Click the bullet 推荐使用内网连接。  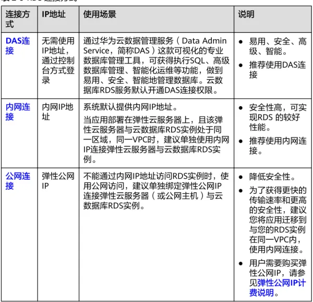[278, 146]
